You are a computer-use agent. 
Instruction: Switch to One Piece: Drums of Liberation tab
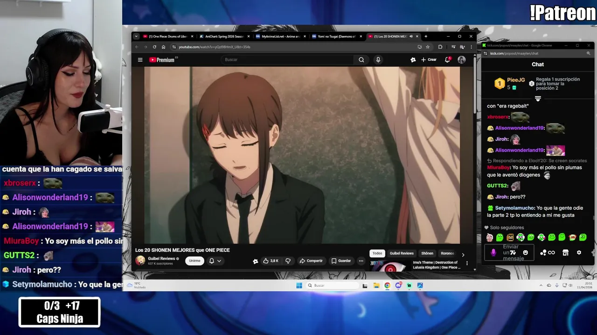(x=168, y=36)
